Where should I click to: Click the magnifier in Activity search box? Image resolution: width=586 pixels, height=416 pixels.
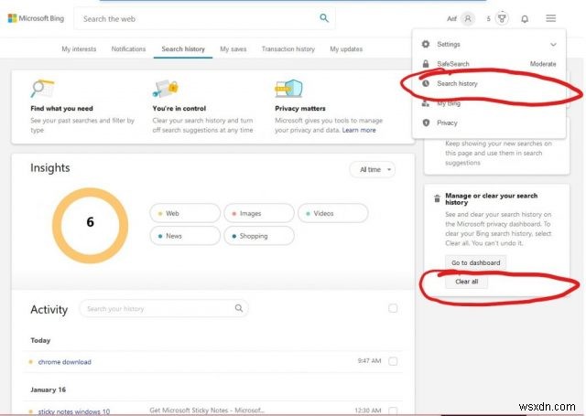coord(238,308)
